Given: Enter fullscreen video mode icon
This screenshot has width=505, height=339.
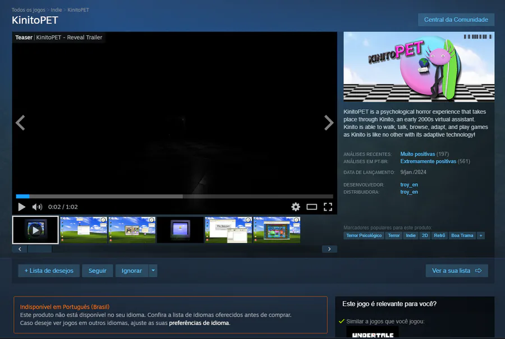Looking at the screenshot, I should coord(328,207).
